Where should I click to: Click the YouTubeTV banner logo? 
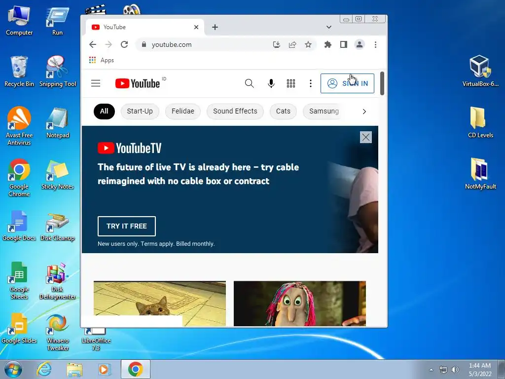pyautogui.click(x=130, y=148)
